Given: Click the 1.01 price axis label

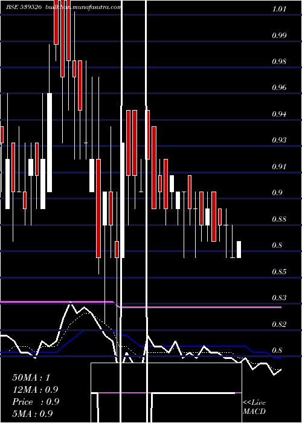Looking at the screenshot, I should click(279, 9).
